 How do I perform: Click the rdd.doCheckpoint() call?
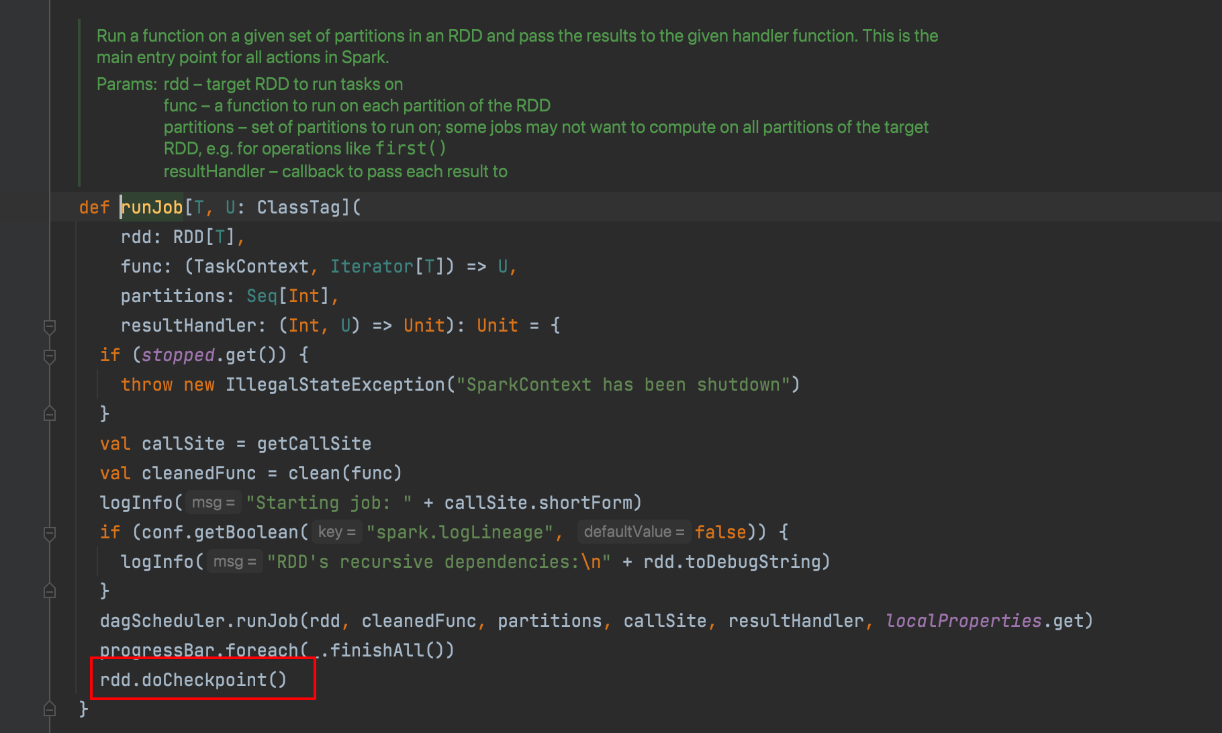[193, 680]
